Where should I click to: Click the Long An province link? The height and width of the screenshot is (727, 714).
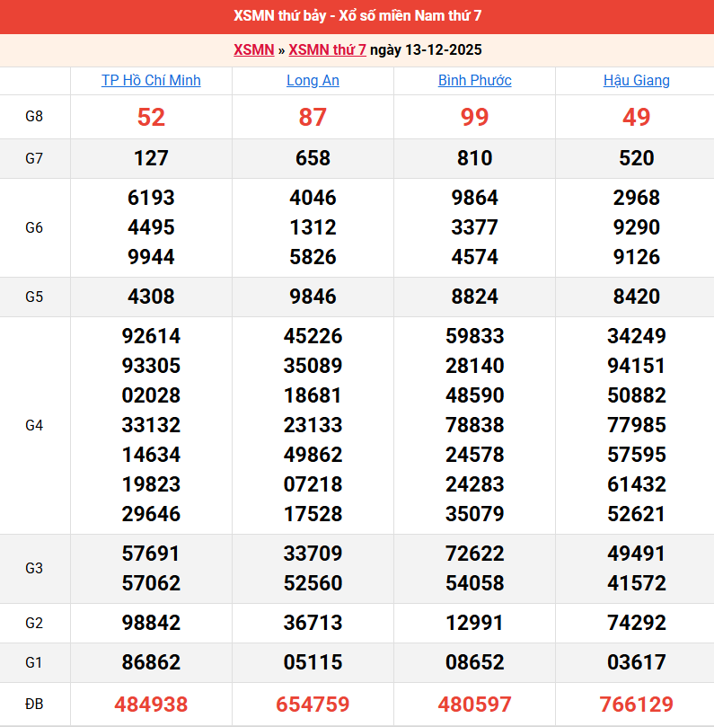313,81
